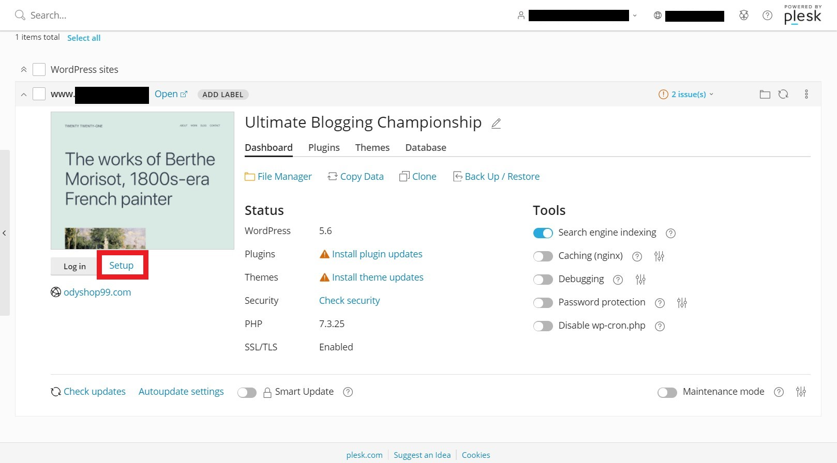
Task: Check the WordPress sites checkbox
Action: (x=39, y=69)
